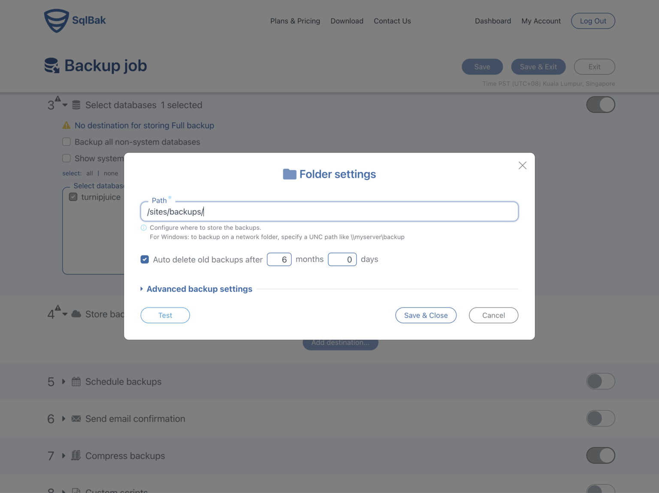Enable the Schedule backups toggle
Image resolution: width=659 pixels, height=493 pixels.
(601, 381)
